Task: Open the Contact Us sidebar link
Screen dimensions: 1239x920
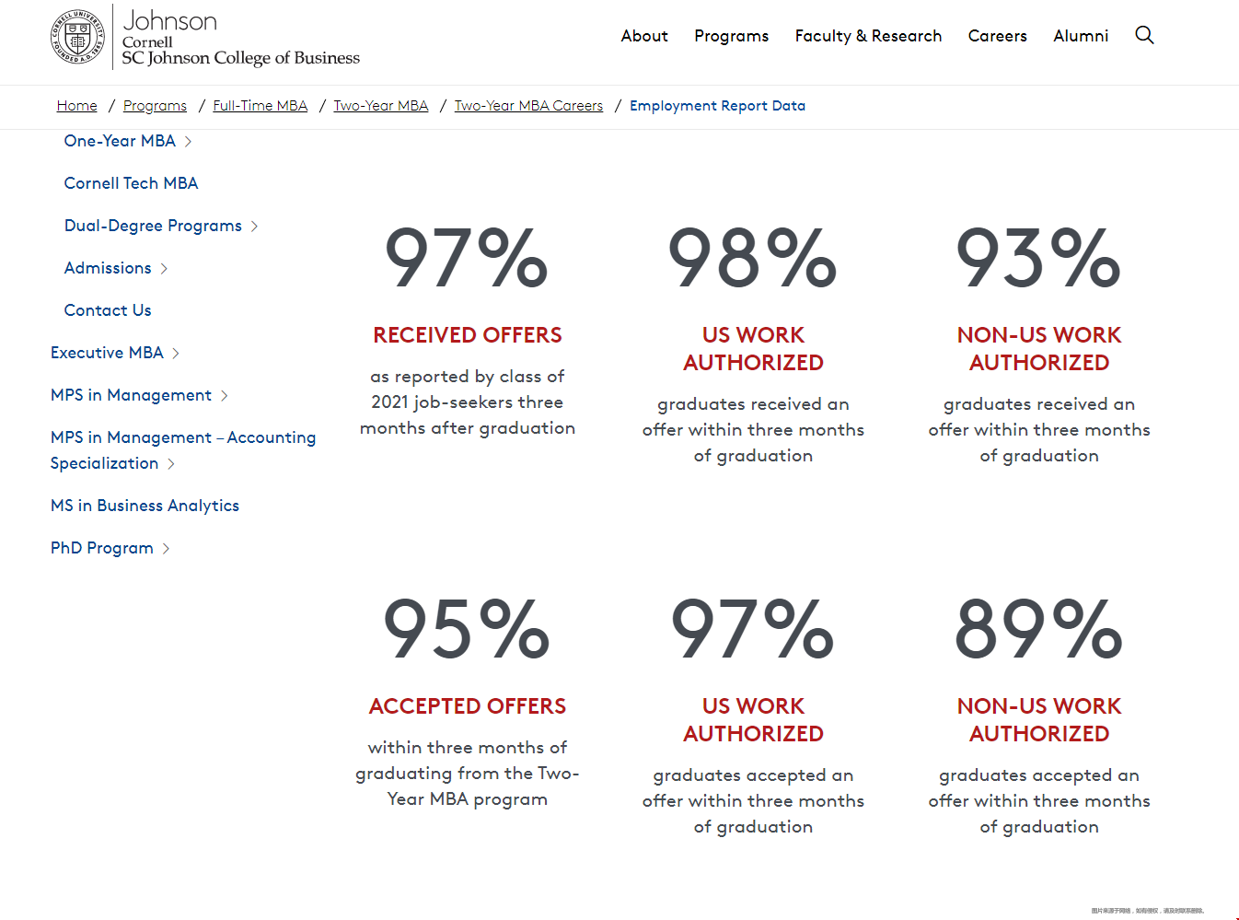Action: pos(108,310)
